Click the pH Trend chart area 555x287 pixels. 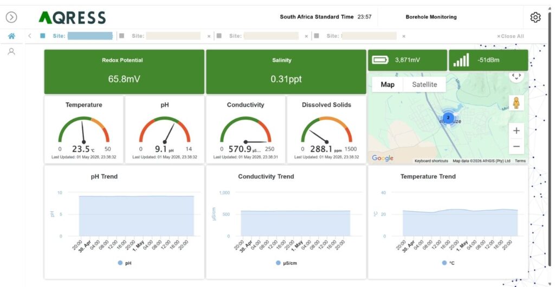(x=136, y=216)
